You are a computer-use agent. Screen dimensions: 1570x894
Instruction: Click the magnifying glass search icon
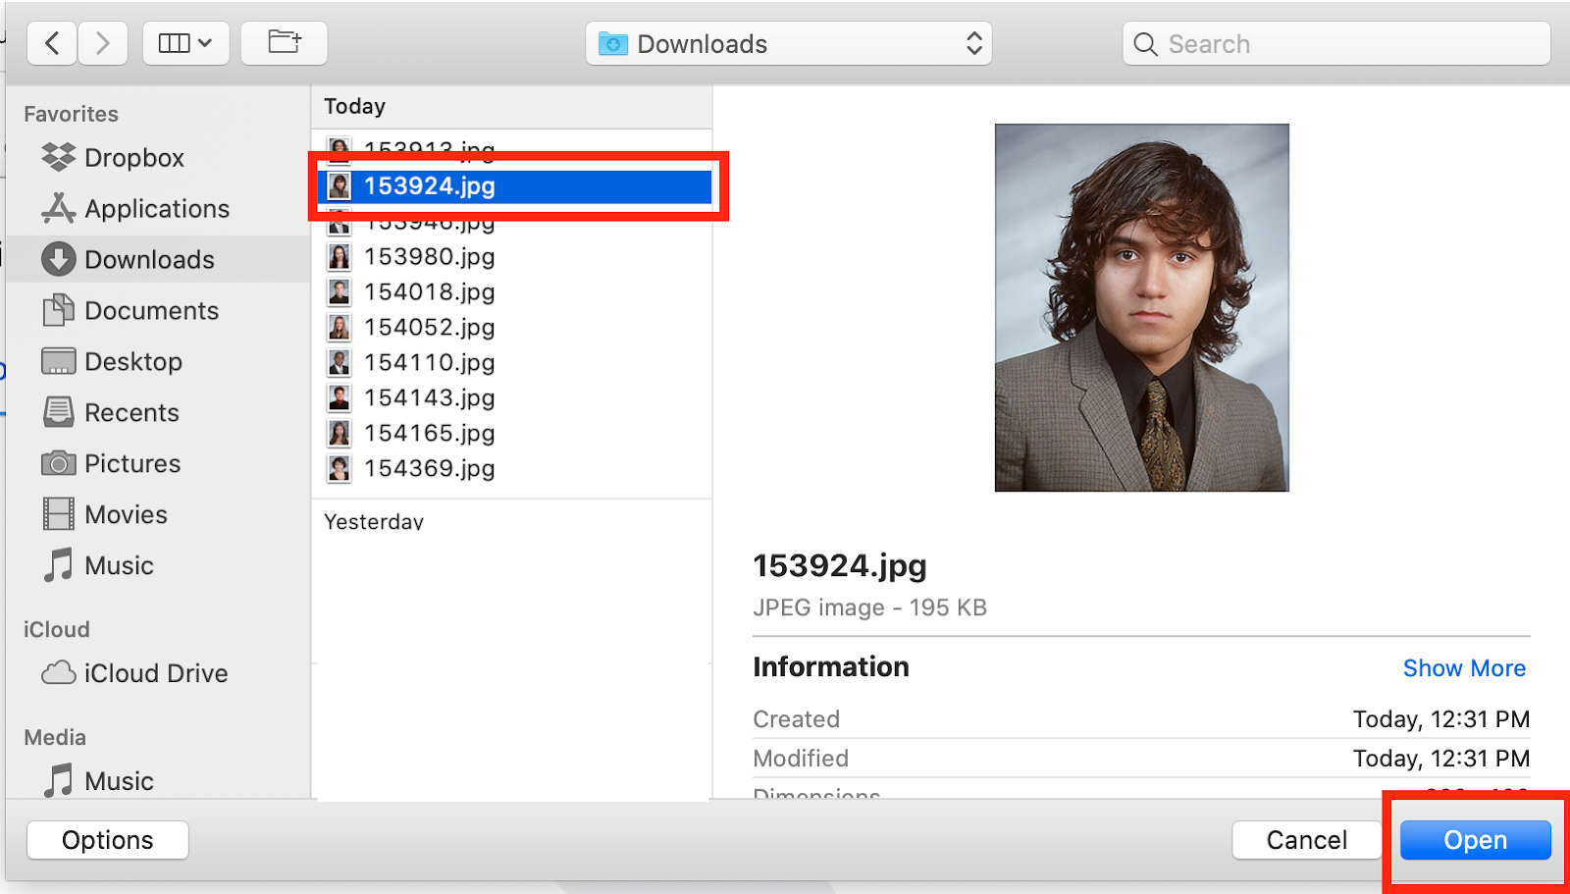tap(1145, 44)
